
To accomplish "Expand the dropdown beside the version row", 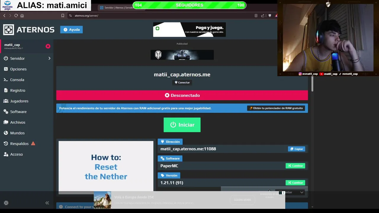I will click(x=302, y=192).
